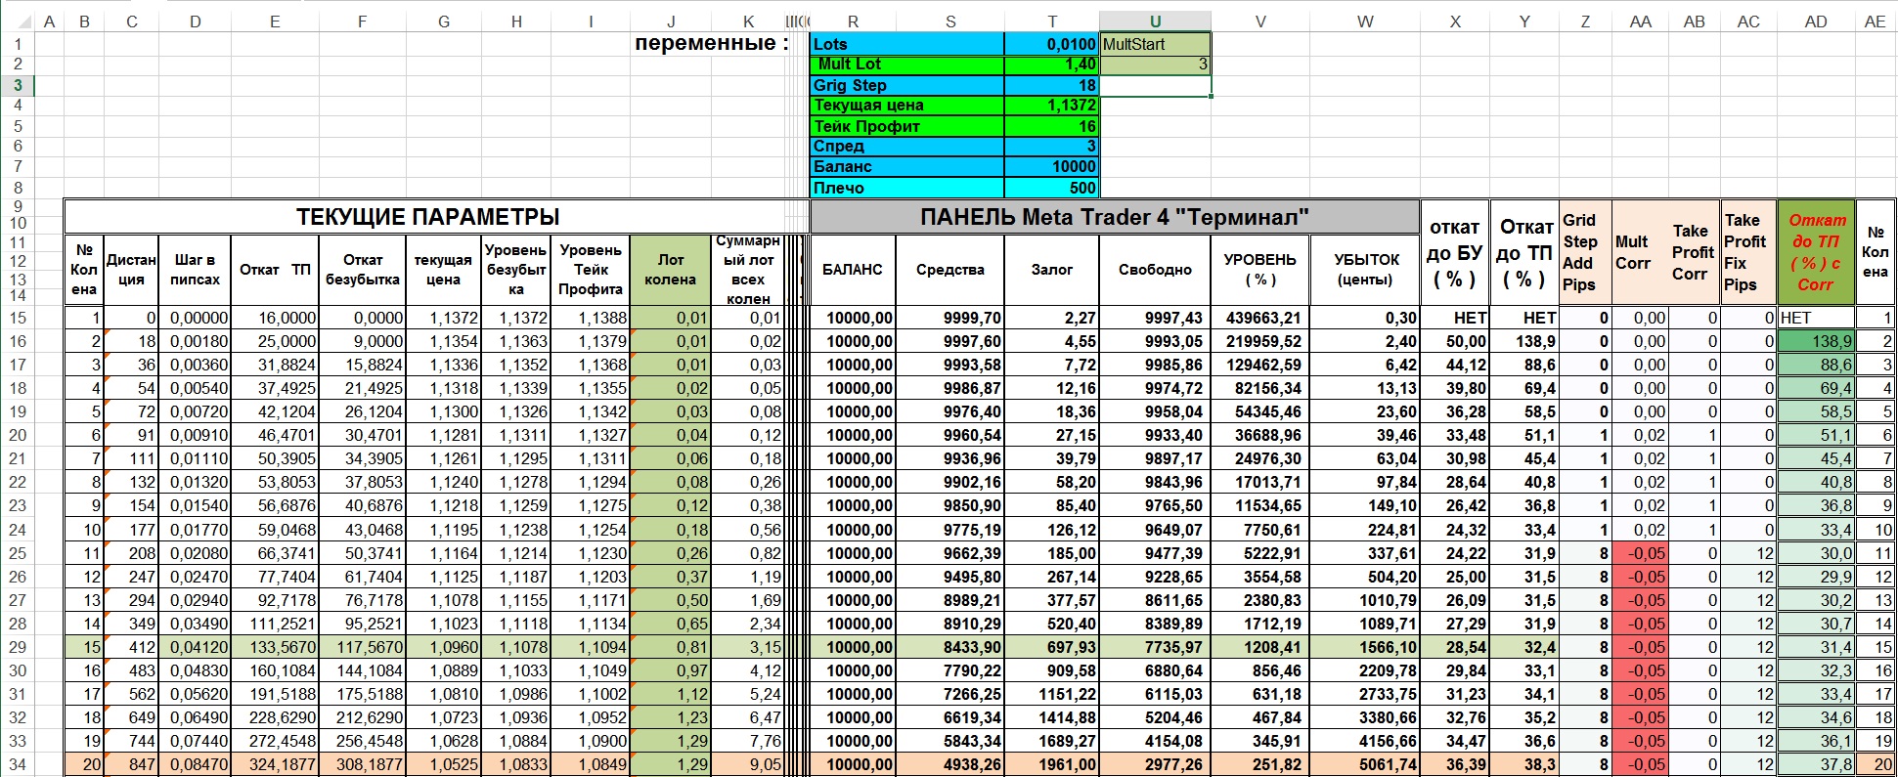Select the уровень value 439663,21
The image size is (1898, 777).
[1259, 318]
